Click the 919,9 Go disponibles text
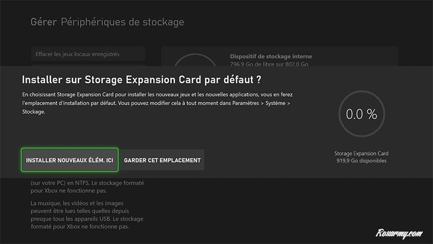433x244 pixels. point(361,161)
